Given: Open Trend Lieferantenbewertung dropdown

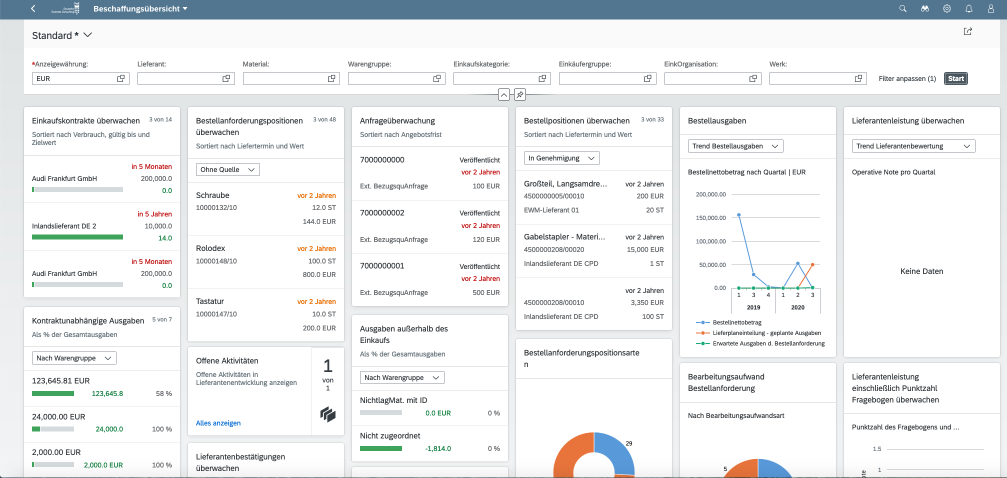Looking at the screenshot, I should click(x=913, y=146).
